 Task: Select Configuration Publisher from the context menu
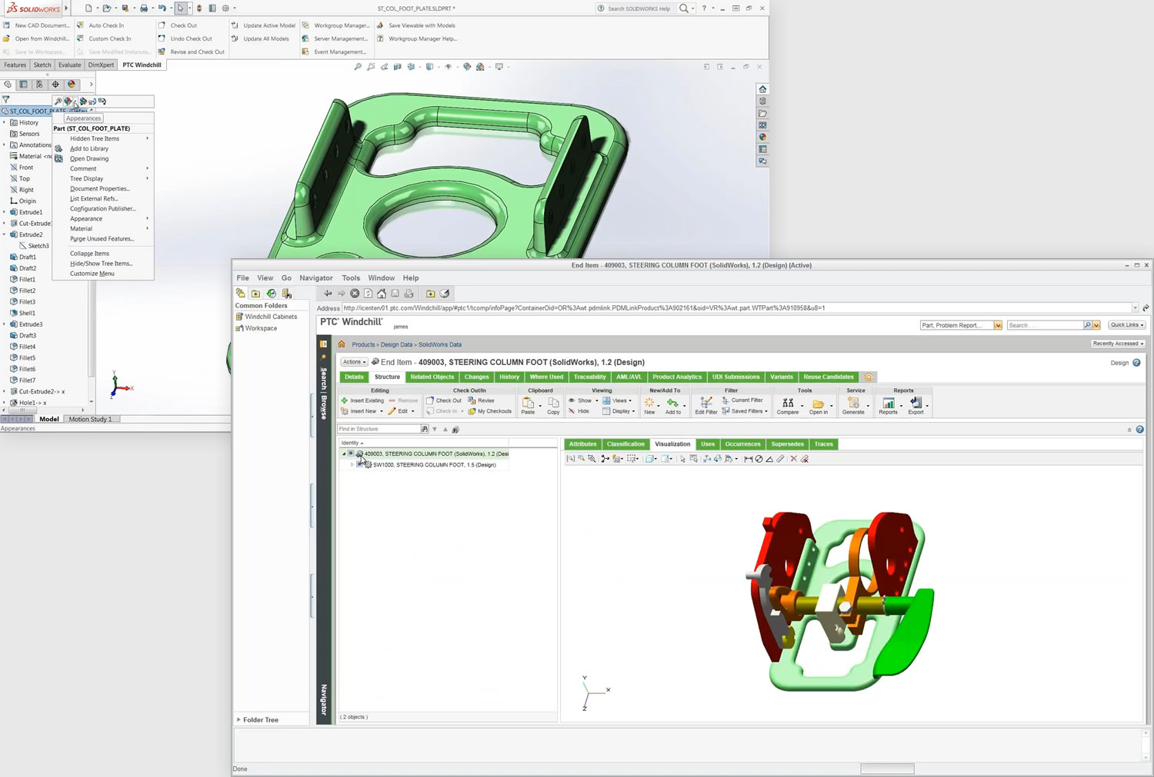102,209
